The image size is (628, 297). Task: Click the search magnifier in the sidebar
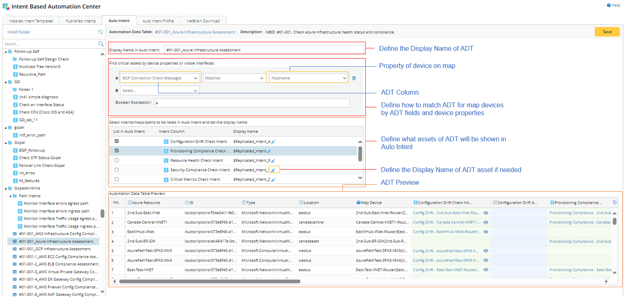click(x=101, y=43)
